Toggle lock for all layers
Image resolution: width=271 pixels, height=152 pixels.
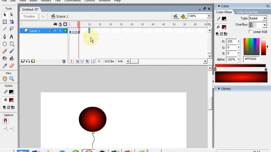click(60, 24)
